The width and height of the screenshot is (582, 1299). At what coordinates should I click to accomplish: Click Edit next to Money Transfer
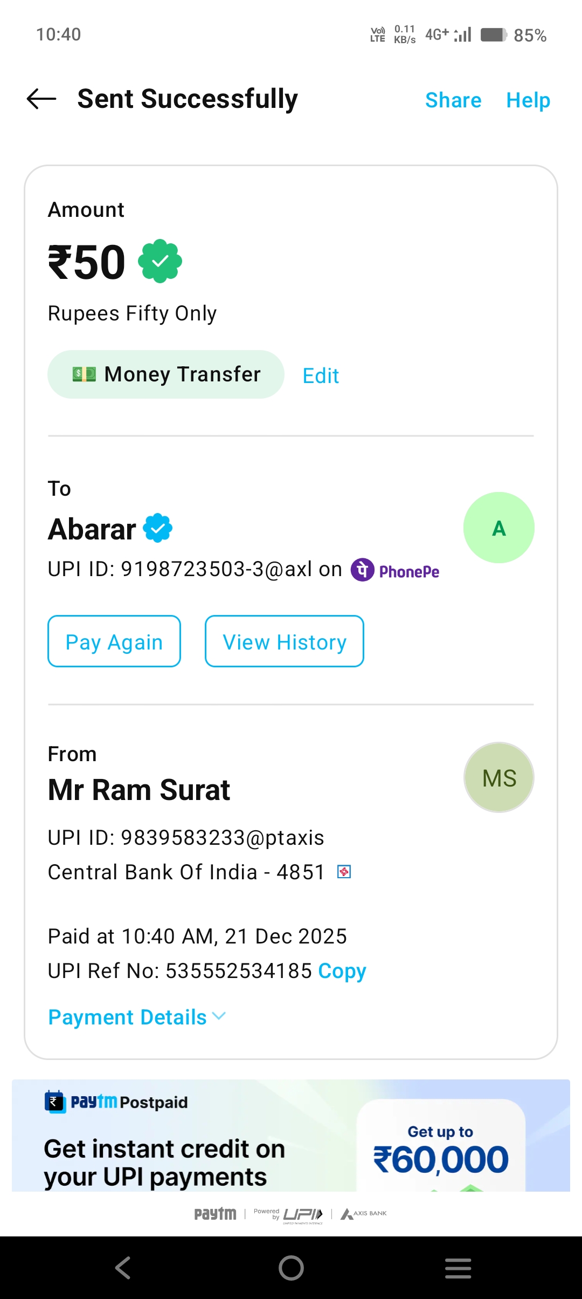click(x=321, y=375)
